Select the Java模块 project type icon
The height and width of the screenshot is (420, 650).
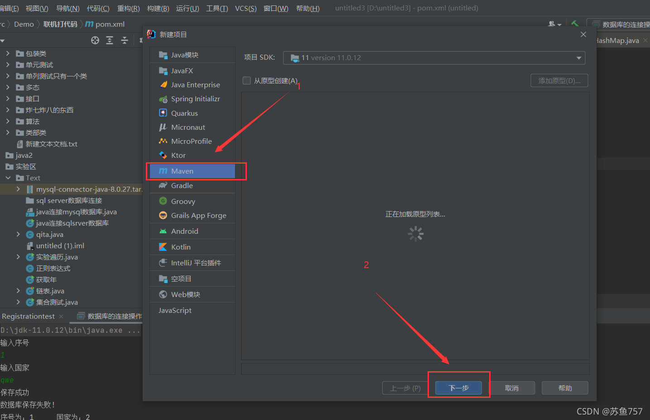(x=163, y=55)
